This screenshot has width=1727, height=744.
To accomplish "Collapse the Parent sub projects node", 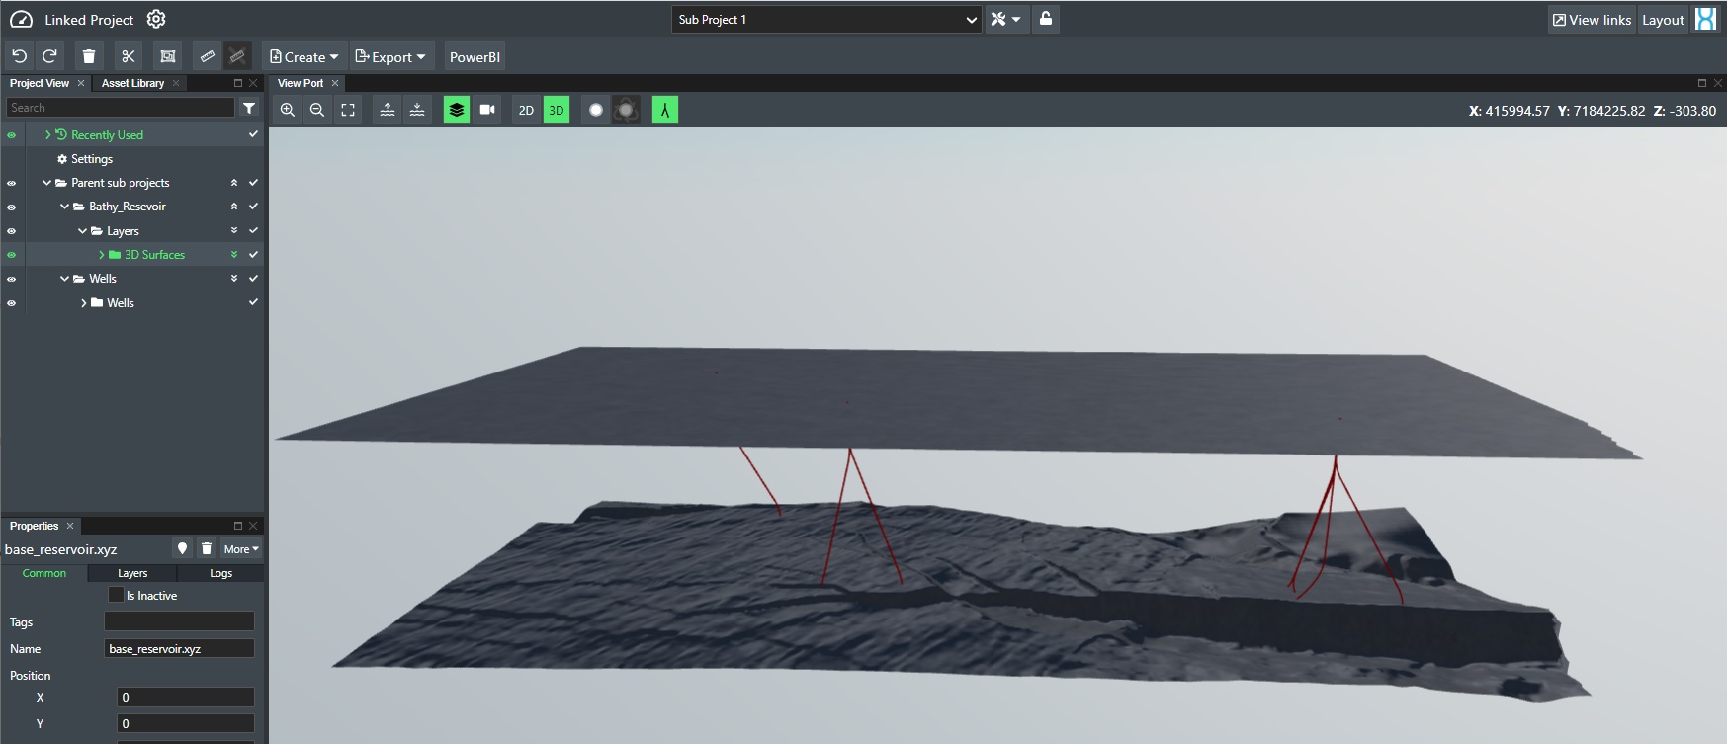I will pyautogui.click(x=46, y=183).
